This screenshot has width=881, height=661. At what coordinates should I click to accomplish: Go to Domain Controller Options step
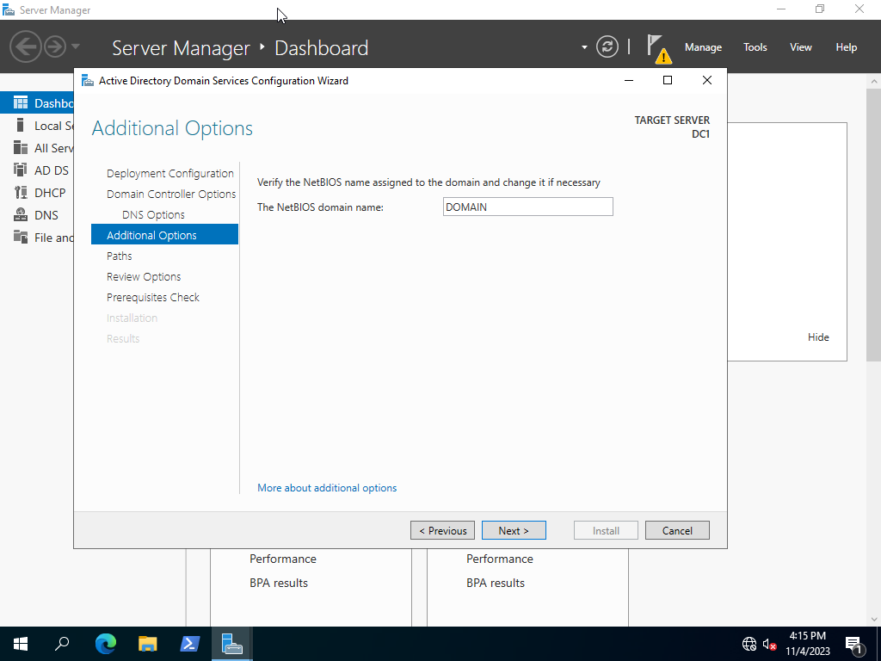coord(171,194)
